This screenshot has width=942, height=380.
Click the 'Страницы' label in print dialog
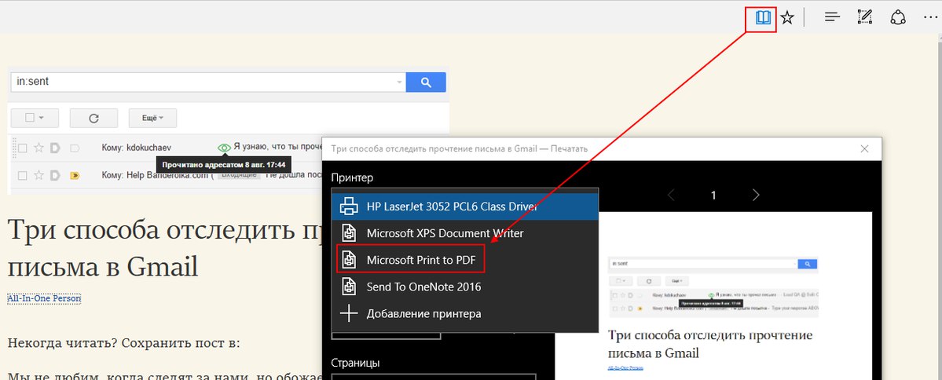click(x=355, y=364)
